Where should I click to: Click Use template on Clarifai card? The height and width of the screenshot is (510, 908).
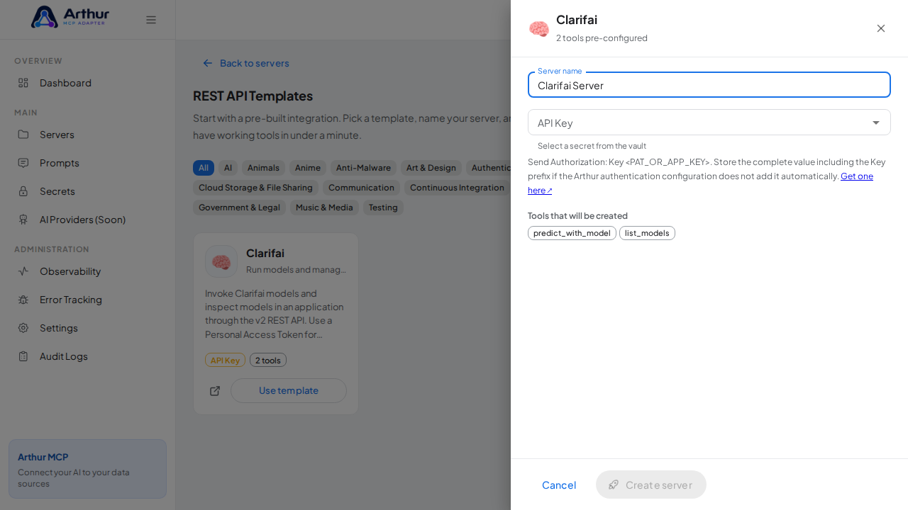coord(289,391)
